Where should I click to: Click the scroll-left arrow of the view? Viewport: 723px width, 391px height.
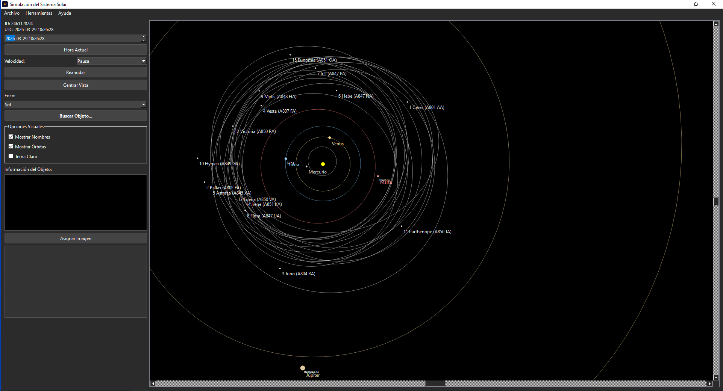153,383
